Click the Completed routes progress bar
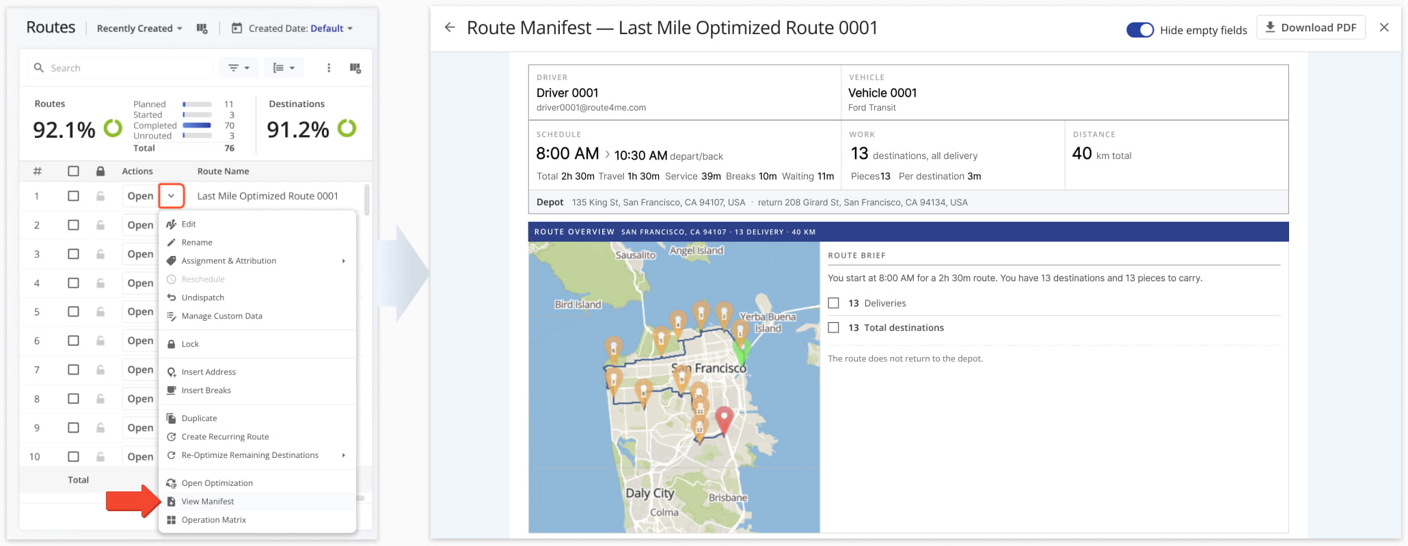Image resolution: width=1408 pixels, height=546 pixels. pos(197,126)
